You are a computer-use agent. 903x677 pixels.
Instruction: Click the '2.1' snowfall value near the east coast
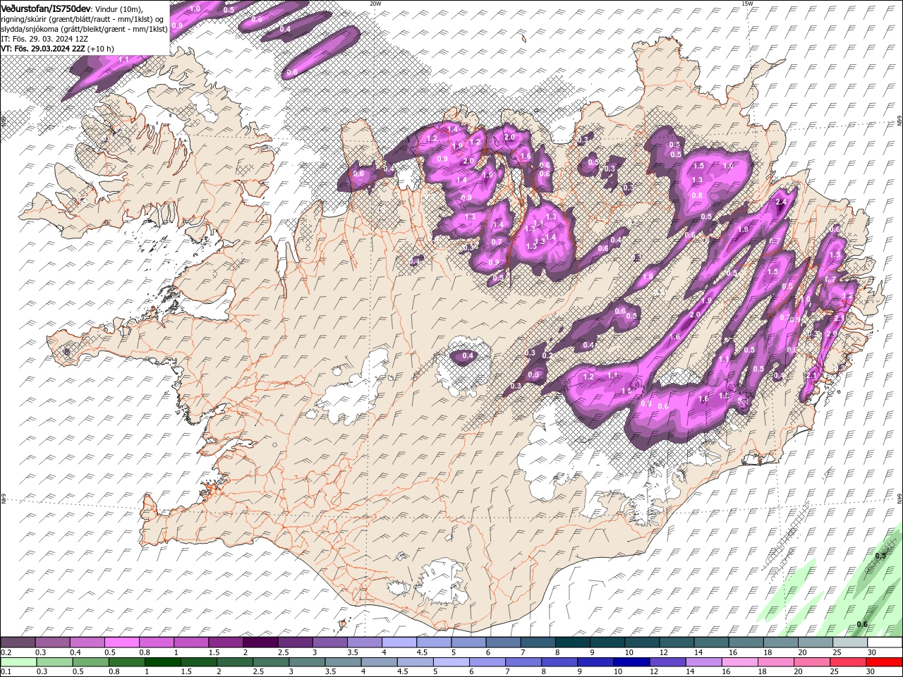click(x=839, y=318)
